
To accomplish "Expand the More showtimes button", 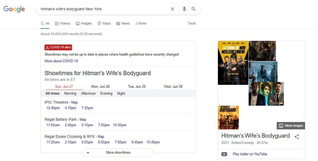I will pos(118,152).
